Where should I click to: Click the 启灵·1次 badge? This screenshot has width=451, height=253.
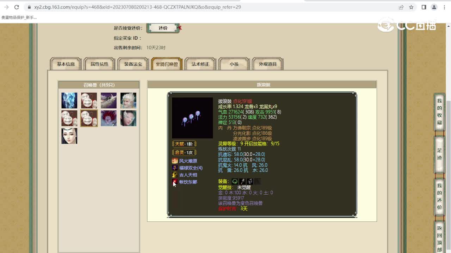pos(184,153)
